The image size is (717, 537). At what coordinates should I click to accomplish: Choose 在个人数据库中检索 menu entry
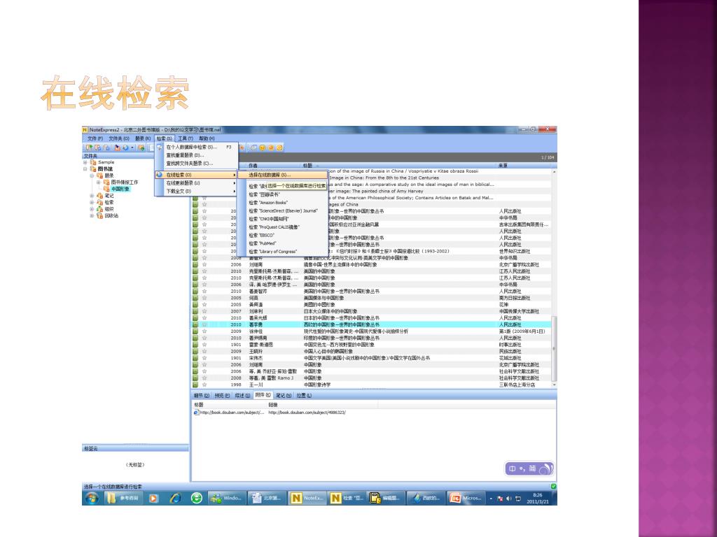click(x=196, y=147)
